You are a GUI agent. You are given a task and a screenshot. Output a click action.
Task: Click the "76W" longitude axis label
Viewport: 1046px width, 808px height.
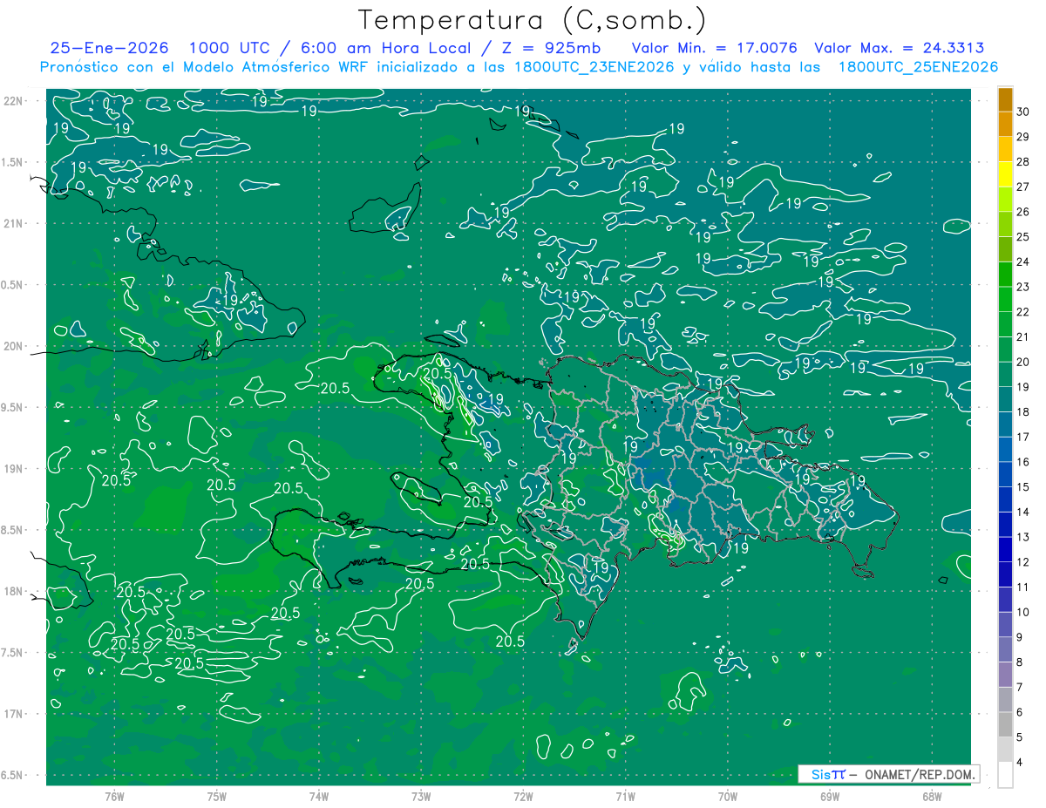click(x=114, y=797)
